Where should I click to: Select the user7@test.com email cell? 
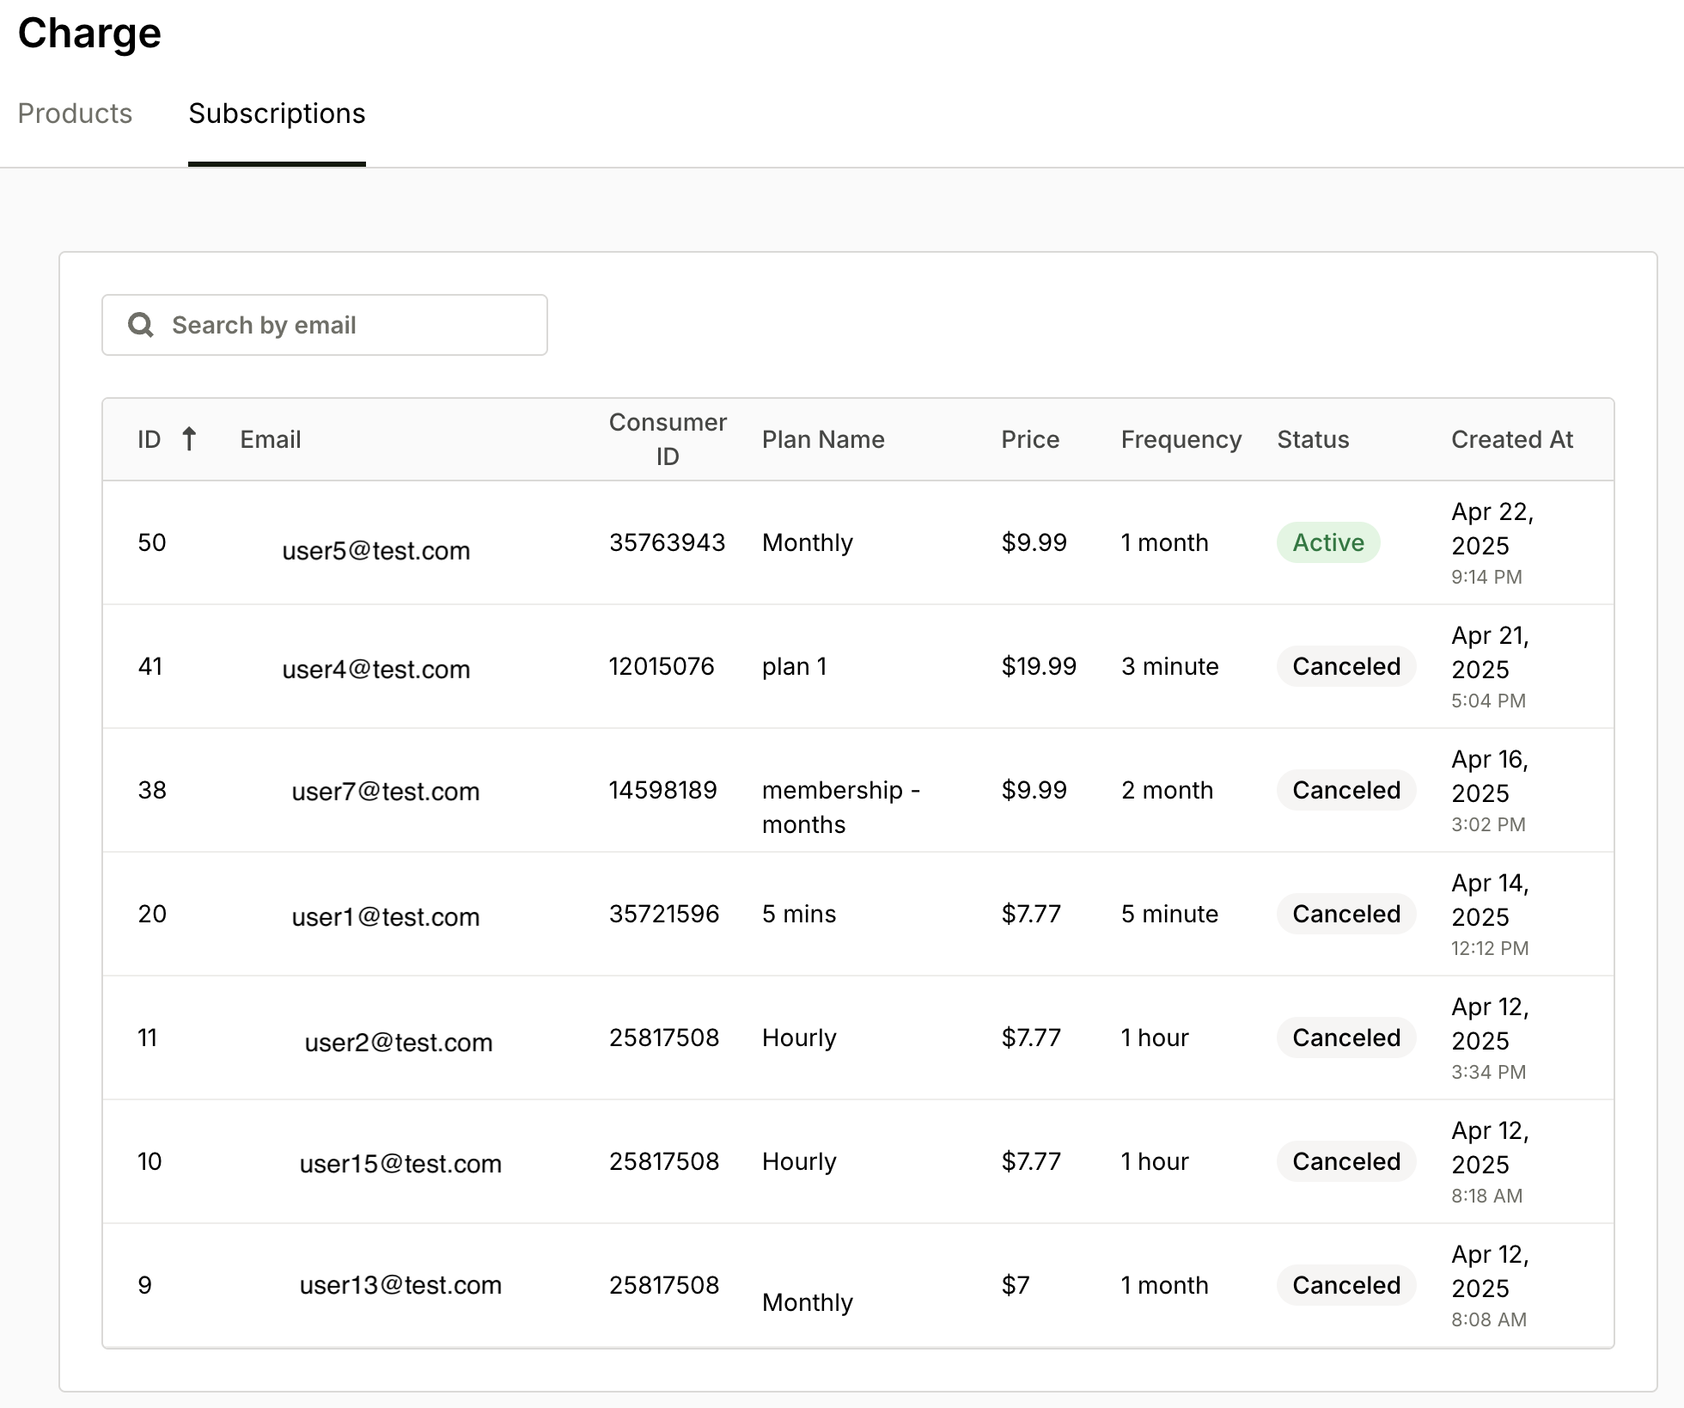tap(386, 791)
